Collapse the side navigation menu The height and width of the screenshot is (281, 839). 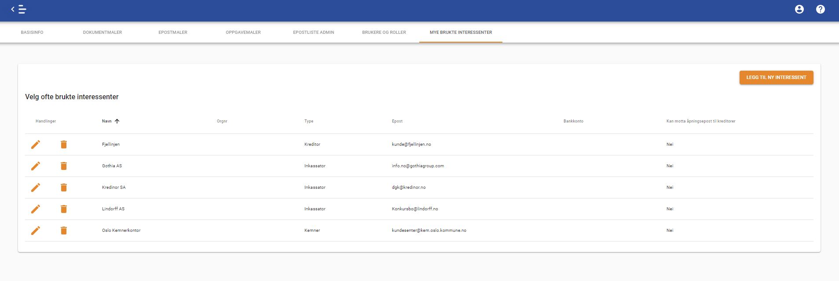18,9
